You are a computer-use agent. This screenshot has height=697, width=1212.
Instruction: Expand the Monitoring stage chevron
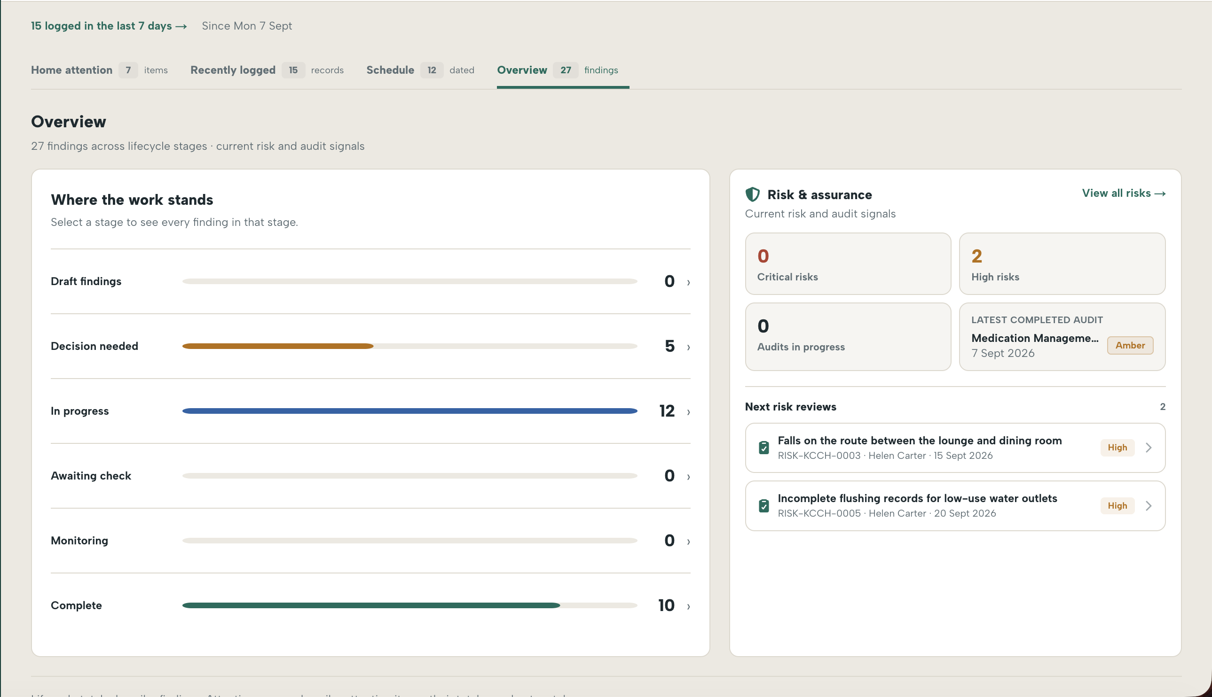[688, 542]
